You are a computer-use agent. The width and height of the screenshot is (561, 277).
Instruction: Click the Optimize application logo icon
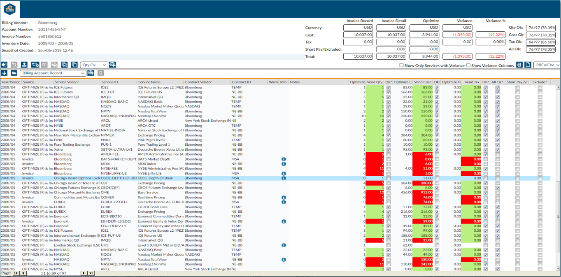point(9,8)
